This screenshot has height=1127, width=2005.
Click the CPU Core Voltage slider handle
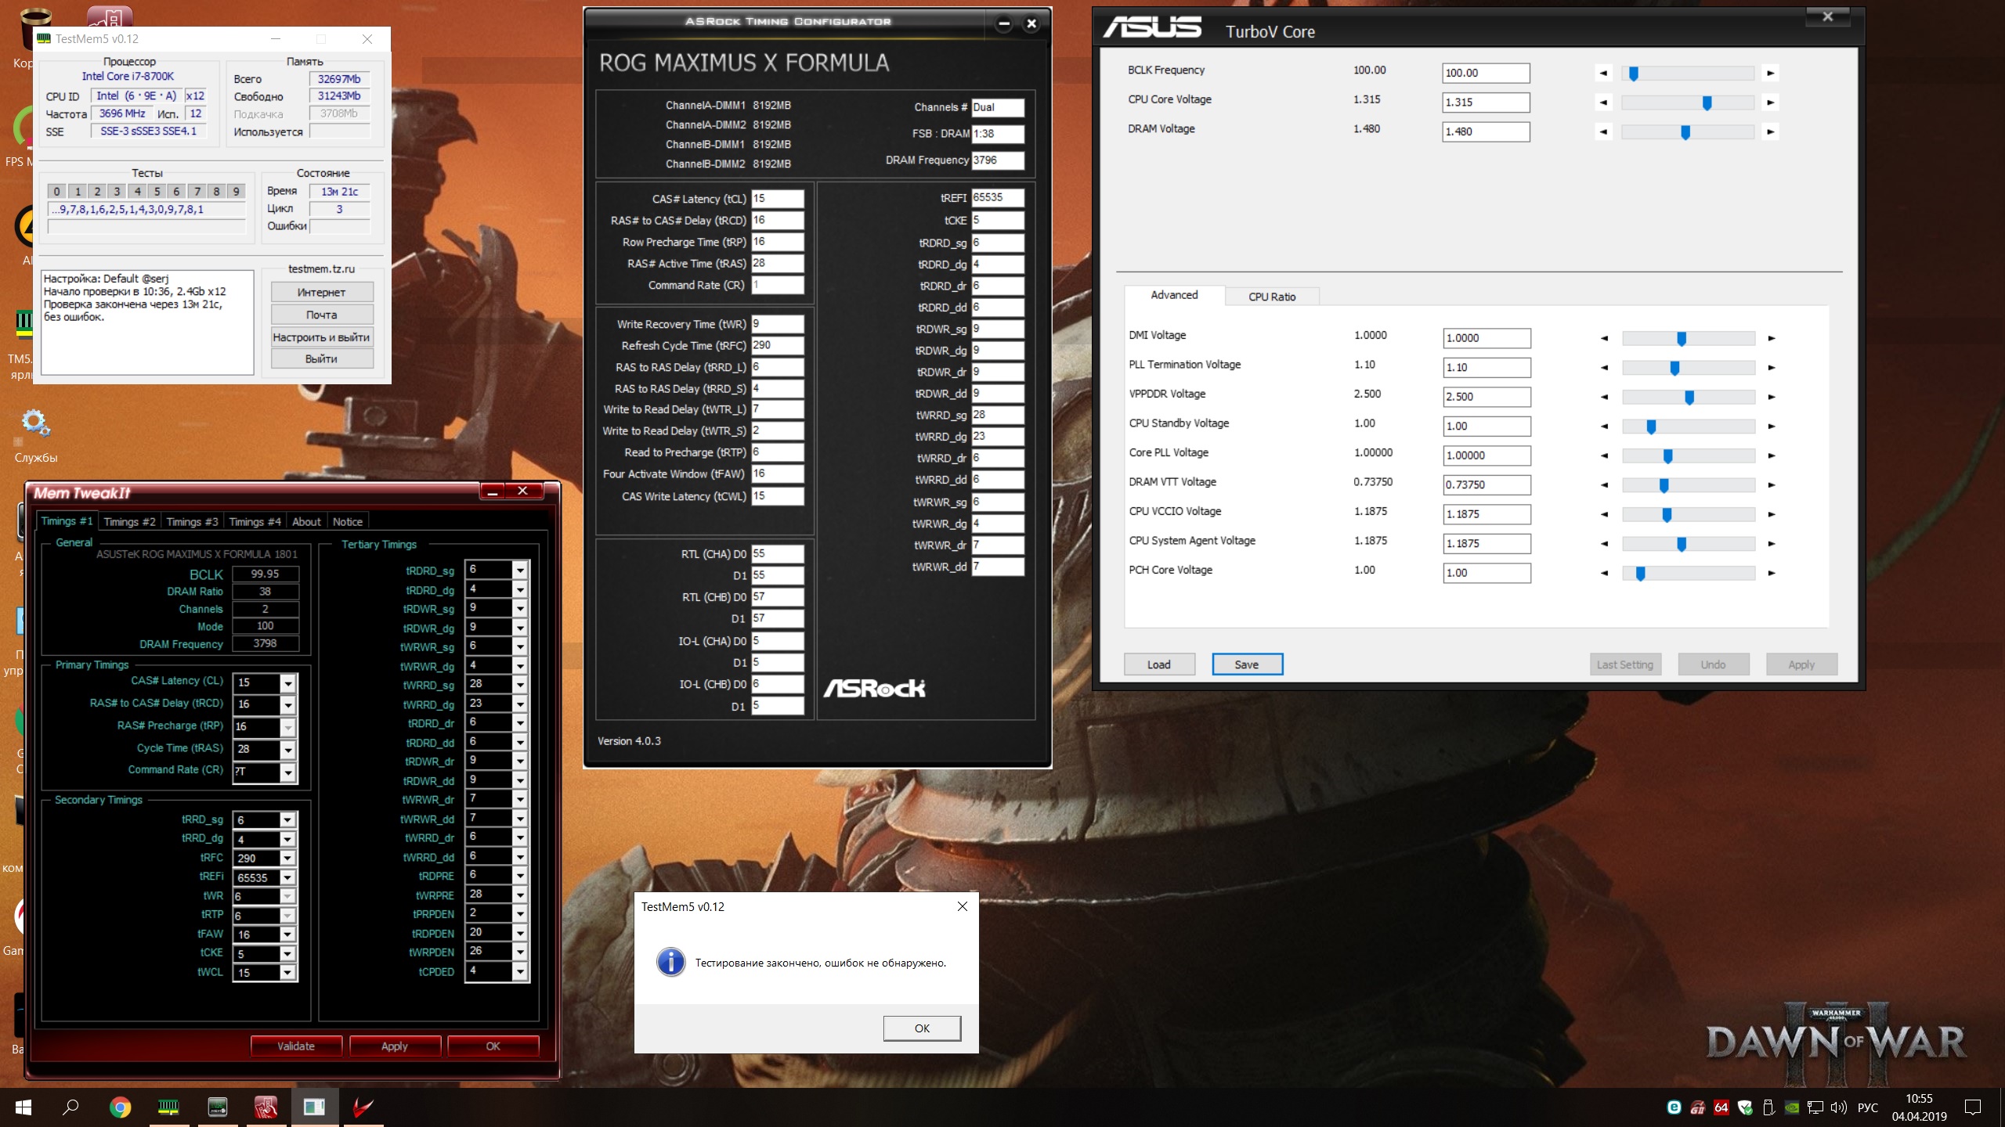click(1707, 103)
